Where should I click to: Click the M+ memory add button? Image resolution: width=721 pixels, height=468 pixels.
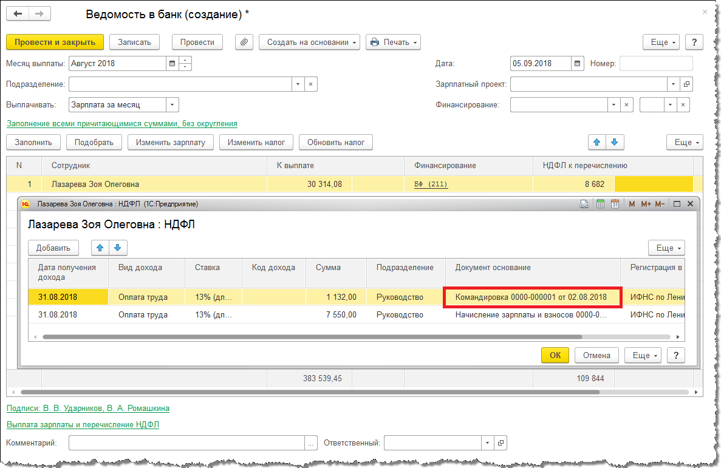[x=646, y=204]
